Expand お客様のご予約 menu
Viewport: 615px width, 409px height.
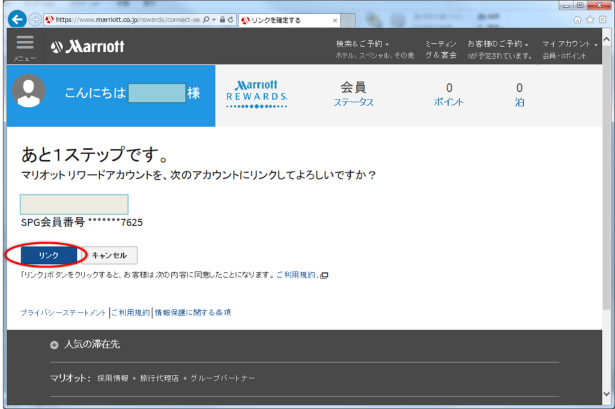point(498,44)
